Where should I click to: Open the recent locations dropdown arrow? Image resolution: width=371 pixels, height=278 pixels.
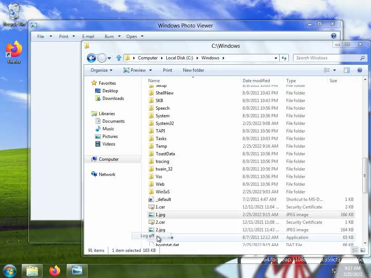click(x=109, y=58)
